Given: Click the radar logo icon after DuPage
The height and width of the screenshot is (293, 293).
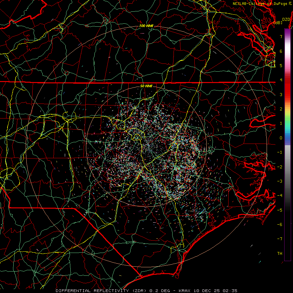Looking at the screenshot, I should pyautogui.click(x=290, y=4).
